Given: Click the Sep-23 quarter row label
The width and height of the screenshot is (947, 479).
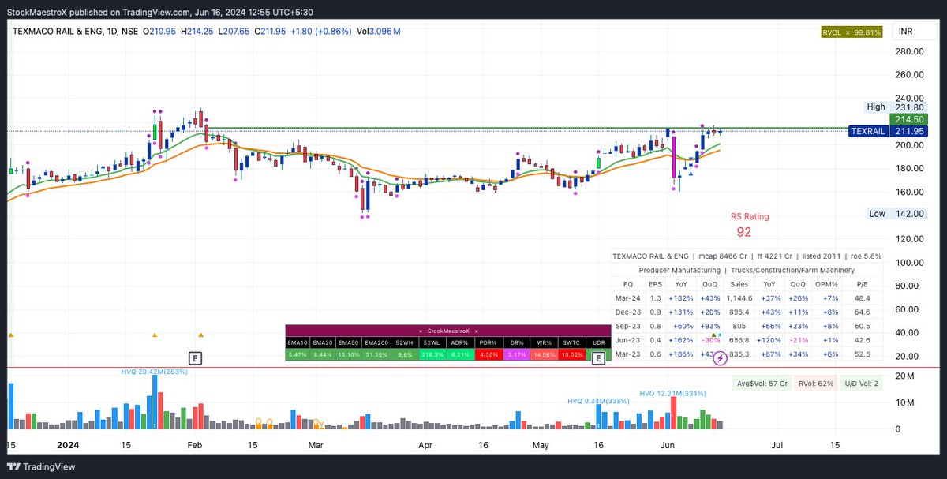Looking at the screenshot, I should click(x=628, y=326).
